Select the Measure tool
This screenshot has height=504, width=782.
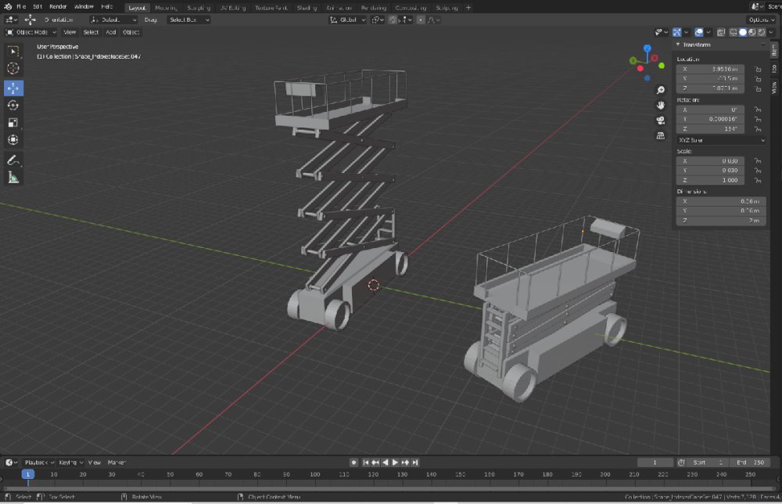[x=13, y=178]
